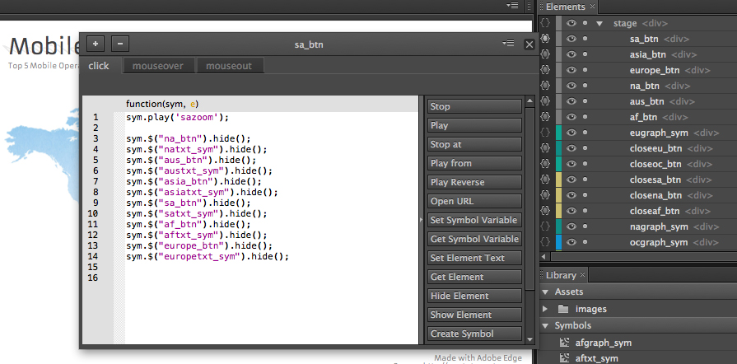Collapse the Symbols section in Library
Viewport: 737px width, 364px height.
click(546, 325)
